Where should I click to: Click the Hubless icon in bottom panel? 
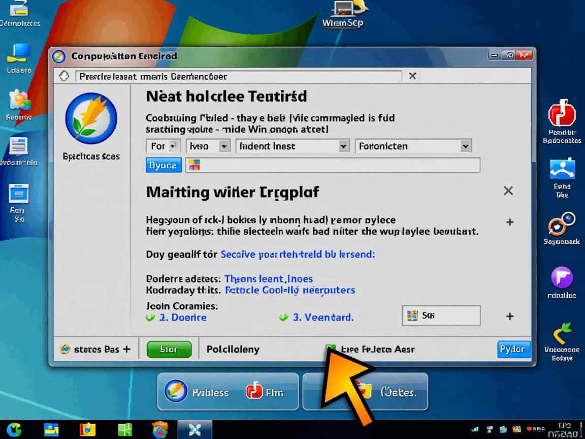coord(176,392)
